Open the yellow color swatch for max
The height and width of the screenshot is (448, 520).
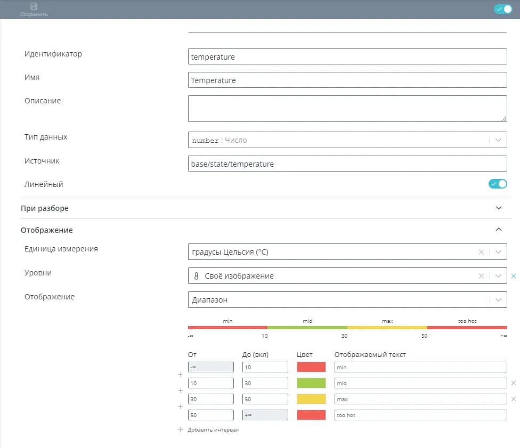(x=311, y=399)
